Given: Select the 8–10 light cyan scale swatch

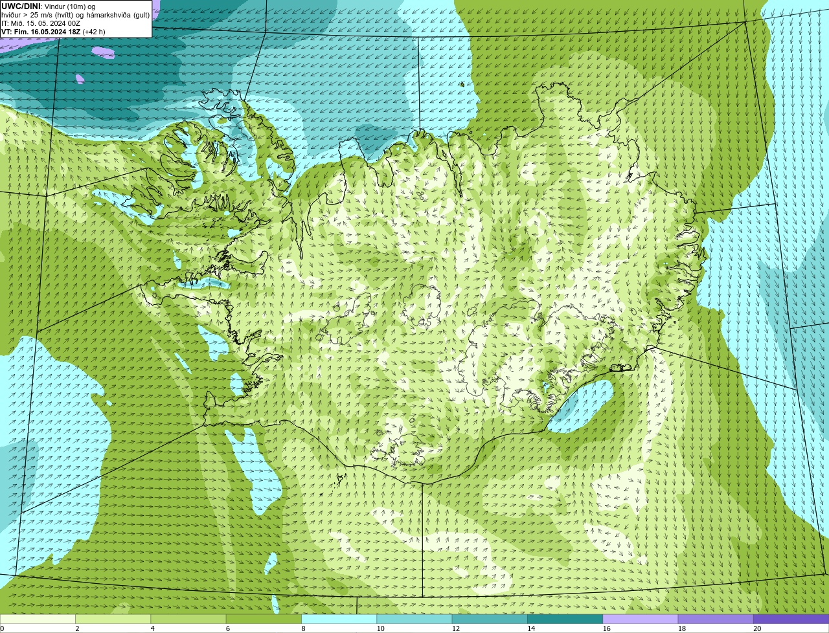Looking at the screenshot, I should coord(339,619).
